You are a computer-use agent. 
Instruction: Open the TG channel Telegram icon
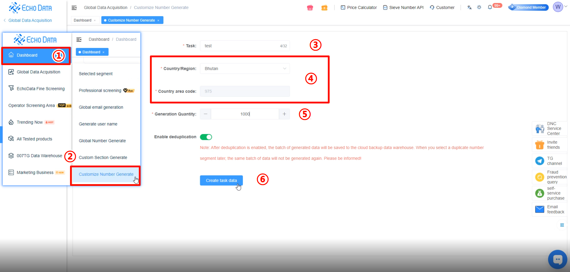click(x=540, y=161)
